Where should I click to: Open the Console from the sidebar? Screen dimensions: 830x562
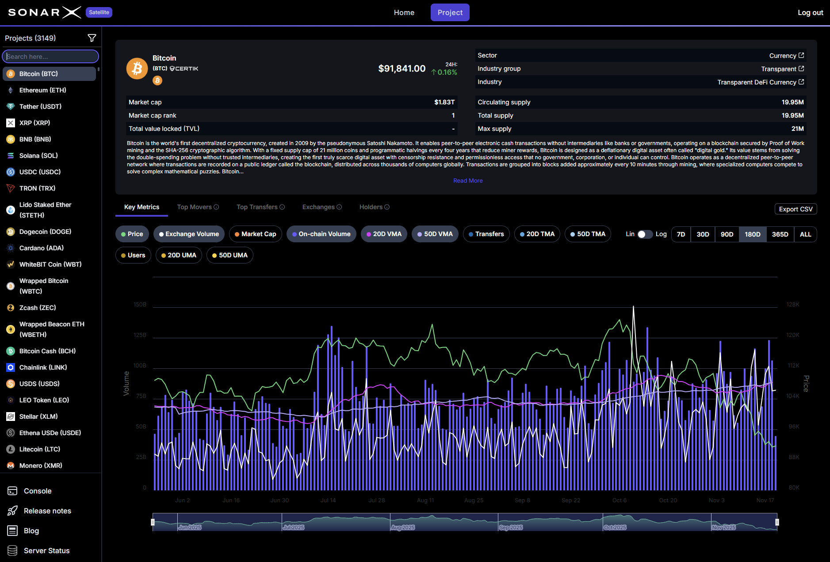[37, 491]
